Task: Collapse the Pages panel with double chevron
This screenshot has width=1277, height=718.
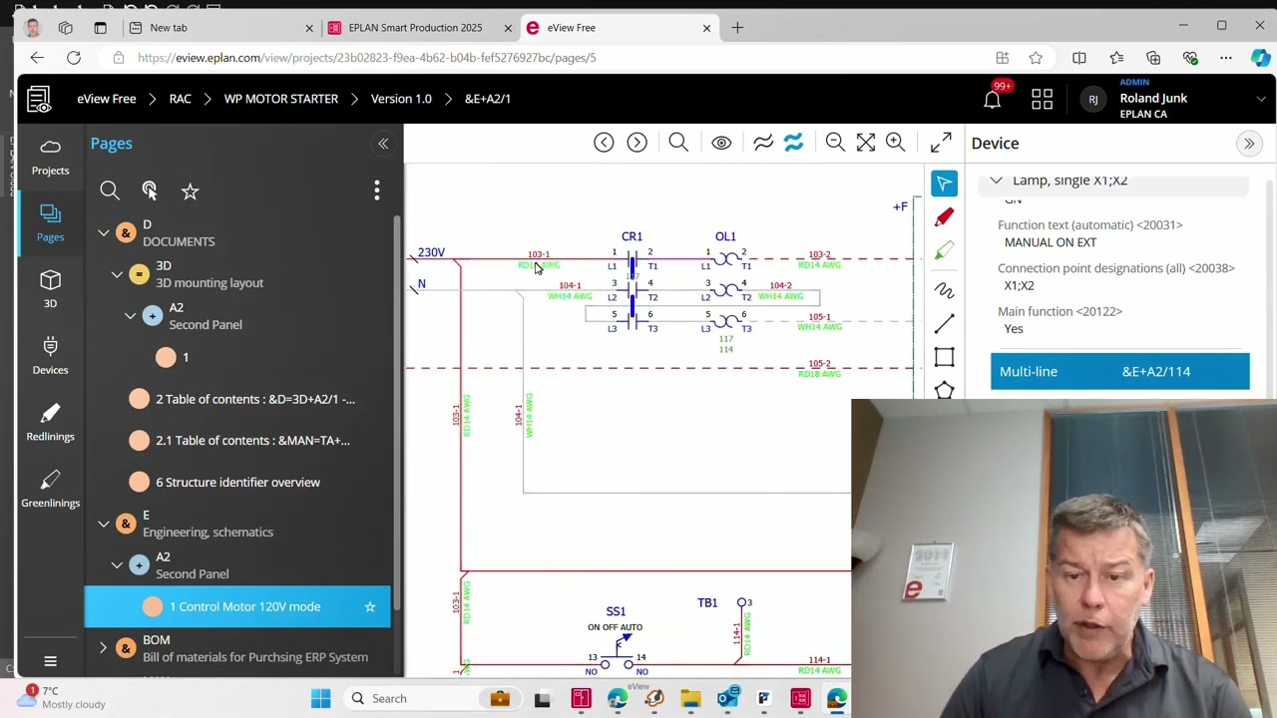Action: click(x=383, y=144)
